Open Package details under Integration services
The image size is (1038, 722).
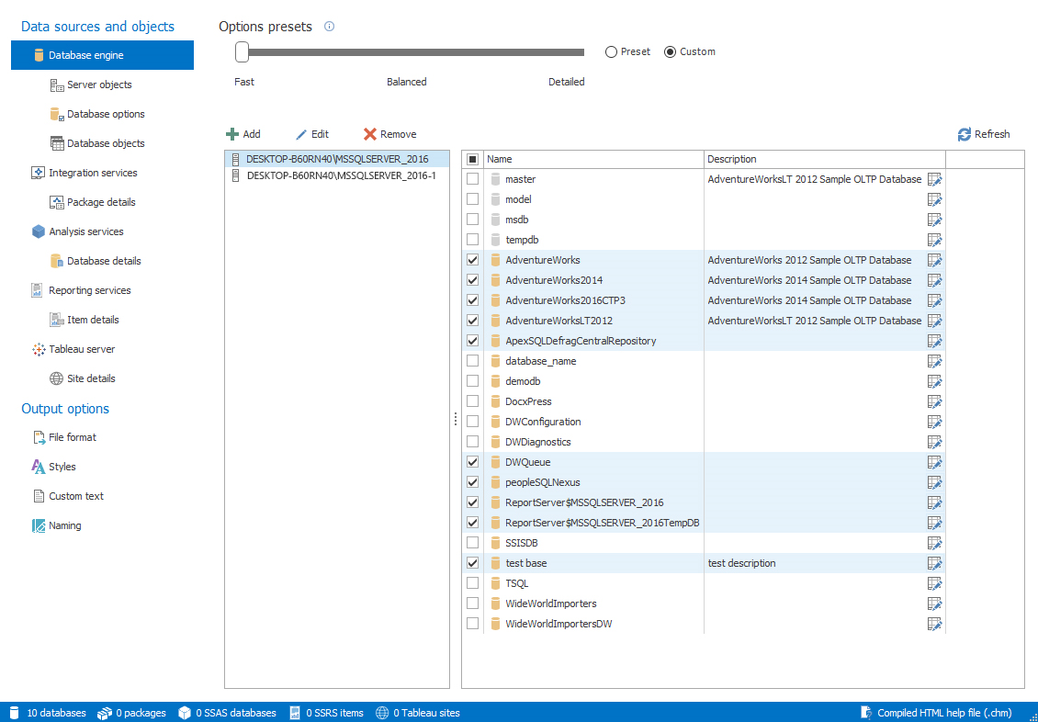pos(101,202)
